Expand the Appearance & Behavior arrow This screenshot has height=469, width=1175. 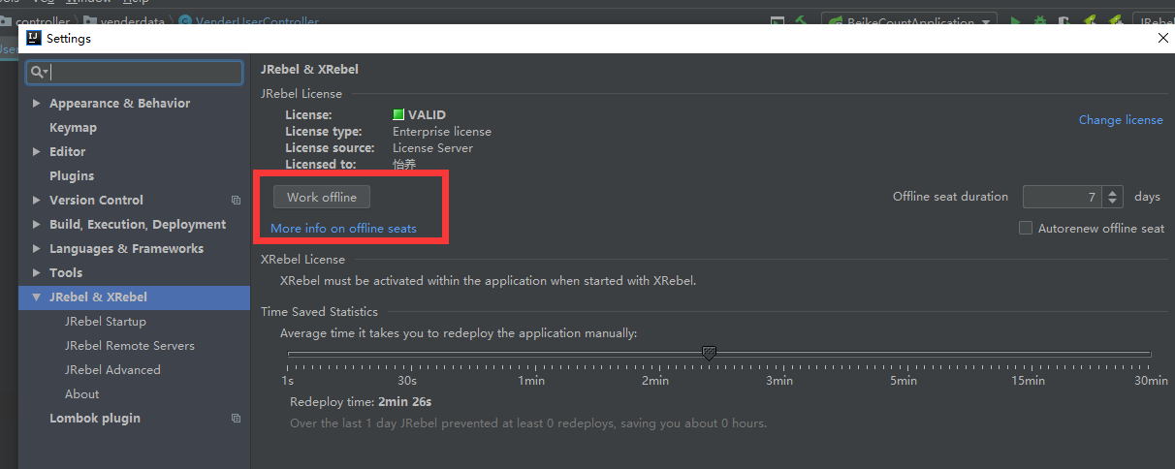tap(37, 103)
